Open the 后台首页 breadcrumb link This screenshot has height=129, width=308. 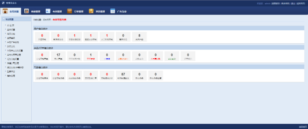47,20
